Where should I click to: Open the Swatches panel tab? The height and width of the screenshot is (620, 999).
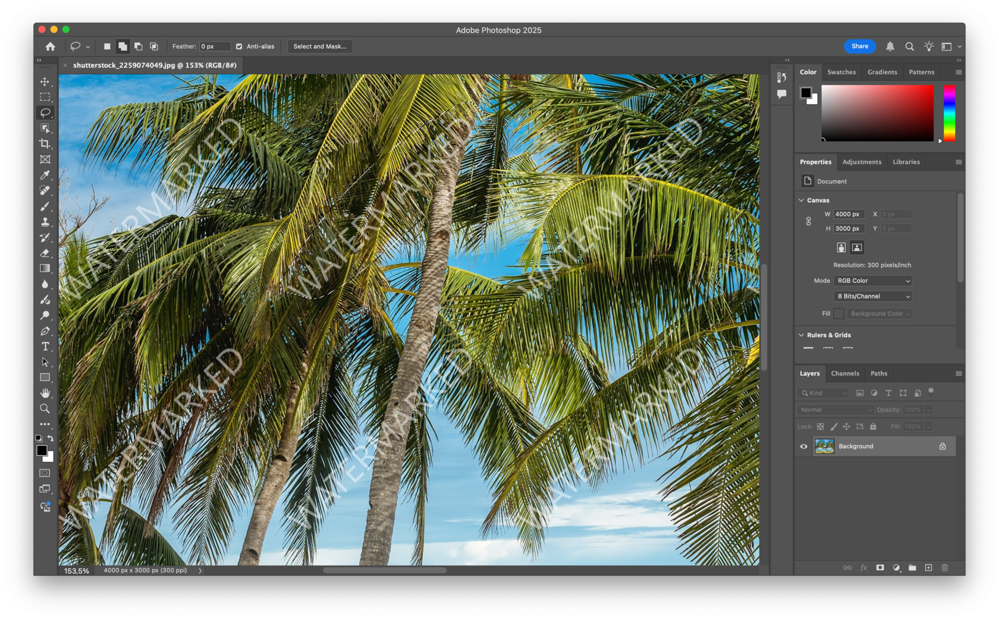click(841, 72)
